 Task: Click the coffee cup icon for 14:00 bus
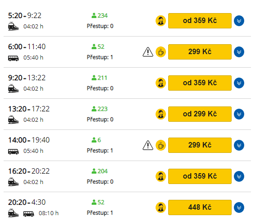[161, 145]
